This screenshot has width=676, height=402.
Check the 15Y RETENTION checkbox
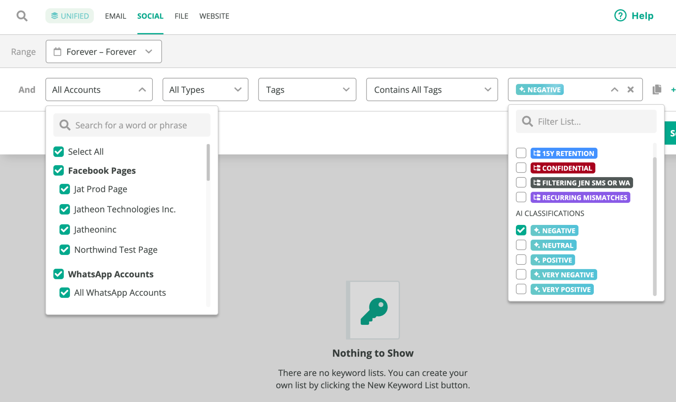[x=521, y=153]
